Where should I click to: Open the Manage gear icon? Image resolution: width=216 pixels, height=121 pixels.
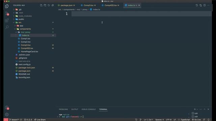[7, 114]
